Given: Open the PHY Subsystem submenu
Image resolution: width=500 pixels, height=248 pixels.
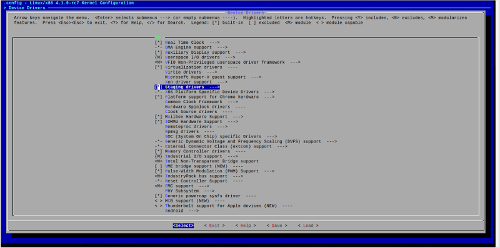Looking at the screenshot, I should coord(190,191).
